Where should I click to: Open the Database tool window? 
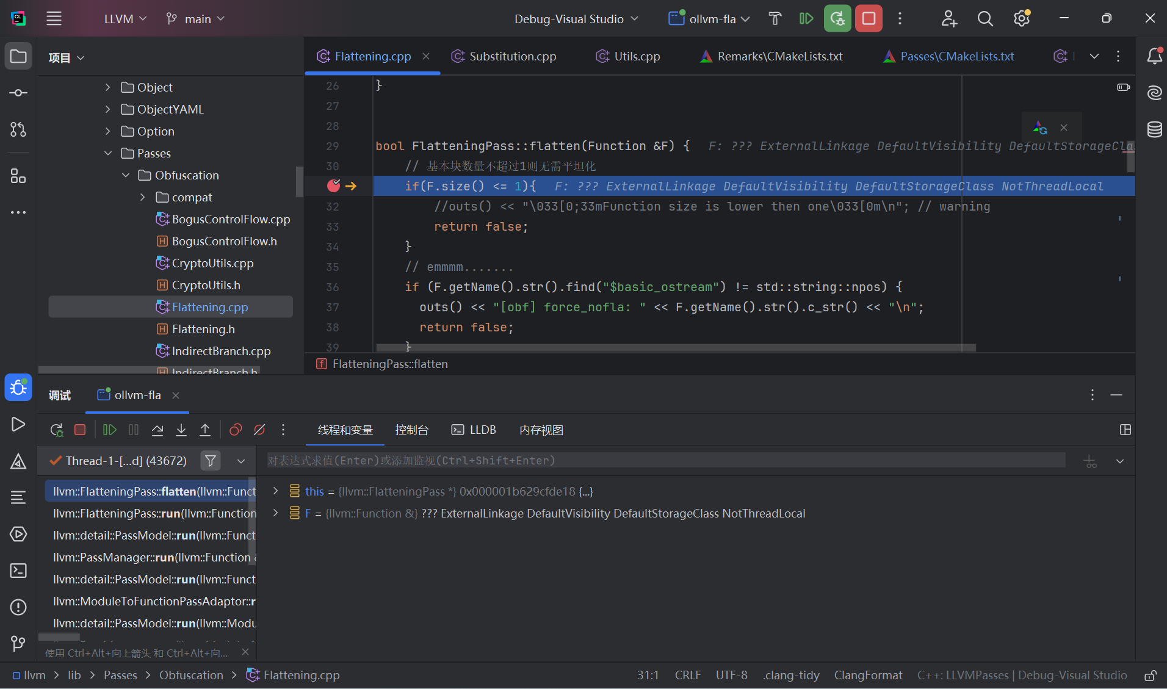(x=1154, y=129)
